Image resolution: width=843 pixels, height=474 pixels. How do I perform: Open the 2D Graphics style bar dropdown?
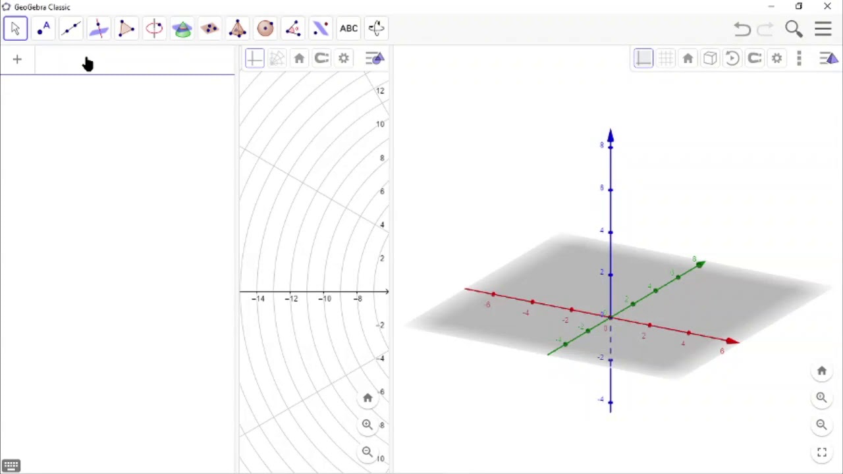point(374,59)
